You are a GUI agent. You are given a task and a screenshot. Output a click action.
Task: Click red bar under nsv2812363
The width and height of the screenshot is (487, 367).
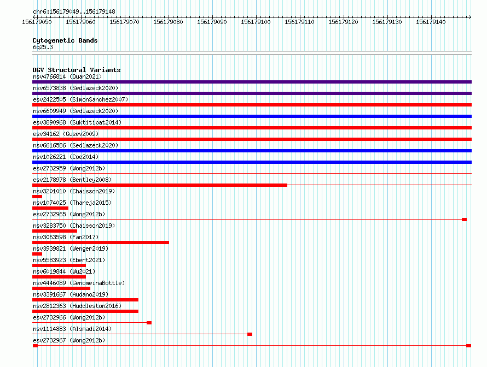(85, 311)
